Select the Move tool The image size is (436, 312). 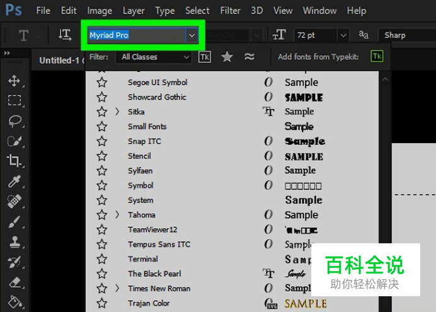(14, 81)
